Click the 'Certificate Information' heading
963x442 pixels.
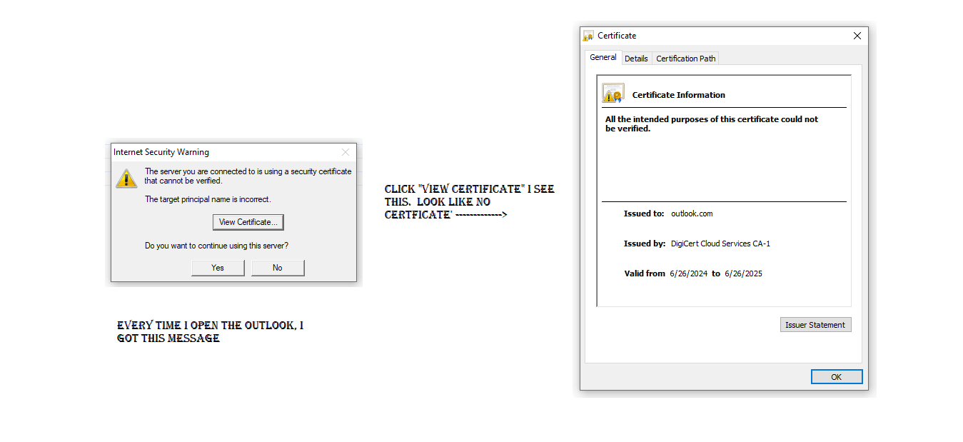679,95
